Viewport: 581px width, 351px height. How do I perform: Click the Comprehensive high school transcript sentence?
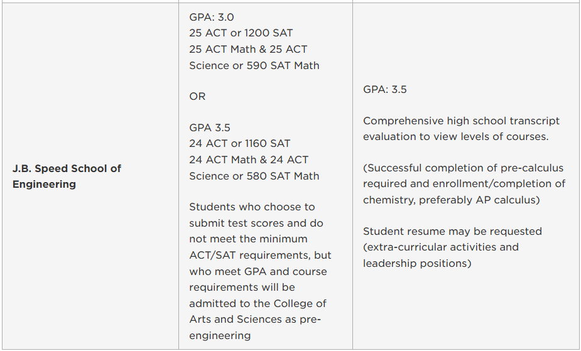point(461,129)
